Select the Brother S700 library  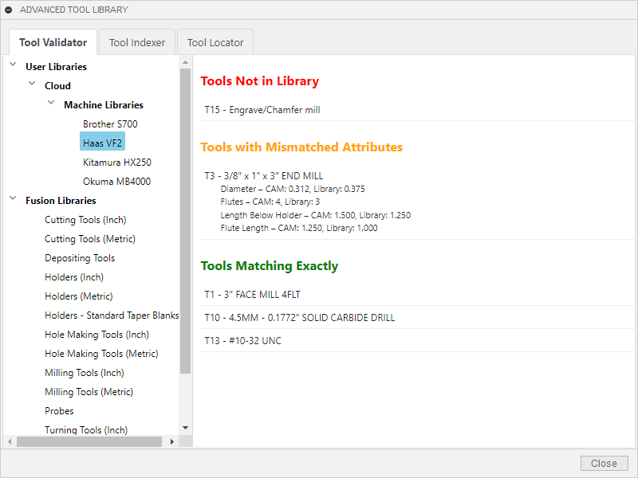pos(110,124)
